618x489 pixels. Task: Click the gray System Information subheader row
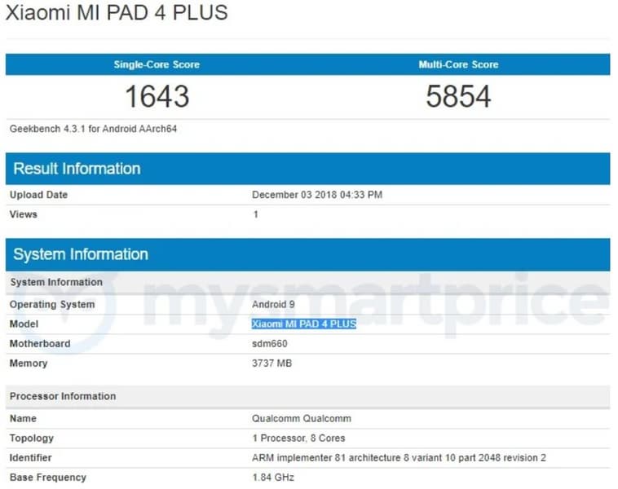(x=308, y=282)
